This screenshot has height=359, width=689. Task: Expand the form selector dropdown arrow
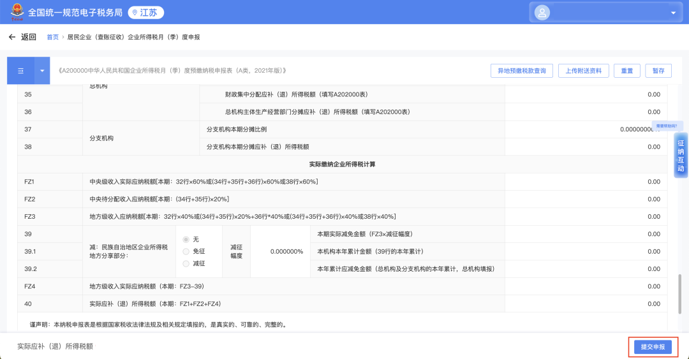[42, 71]
